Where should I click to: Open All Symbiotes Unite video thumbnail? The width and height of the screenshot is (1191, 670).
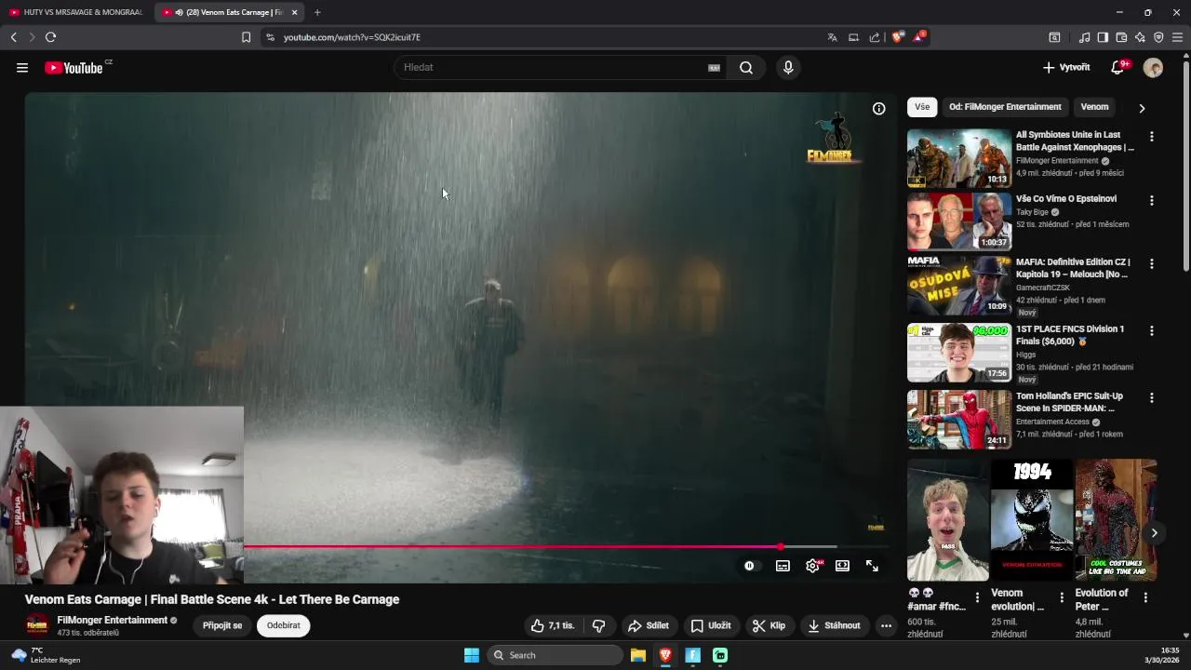tap(959, 158)
